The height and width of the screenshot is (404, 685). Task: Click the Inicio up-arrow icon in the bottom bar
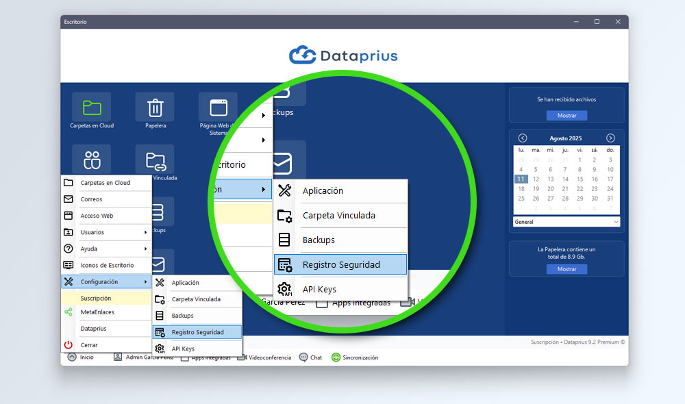[72, 357]
